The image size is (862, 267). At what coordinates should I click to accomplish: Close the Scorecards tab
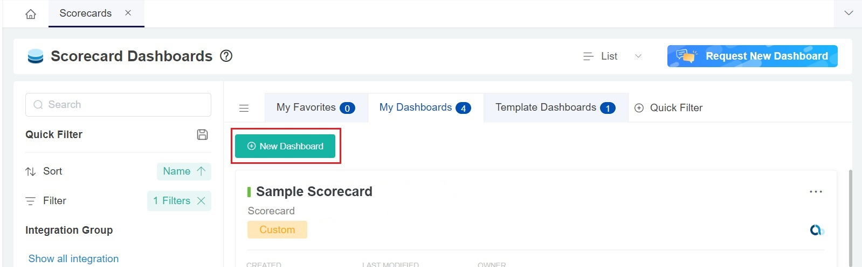(128, 13)
